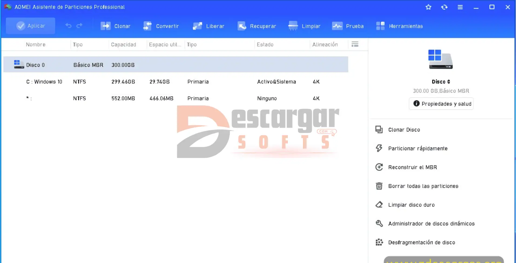Click the 300.00GB disk capacity cell

(123, 65)
